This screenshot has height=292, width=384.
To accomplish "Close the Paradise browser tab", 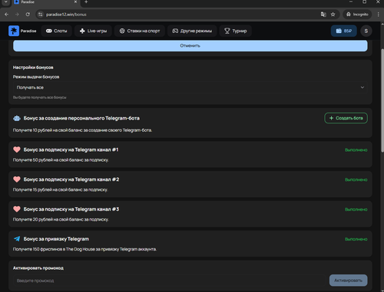I will (75, 2).
